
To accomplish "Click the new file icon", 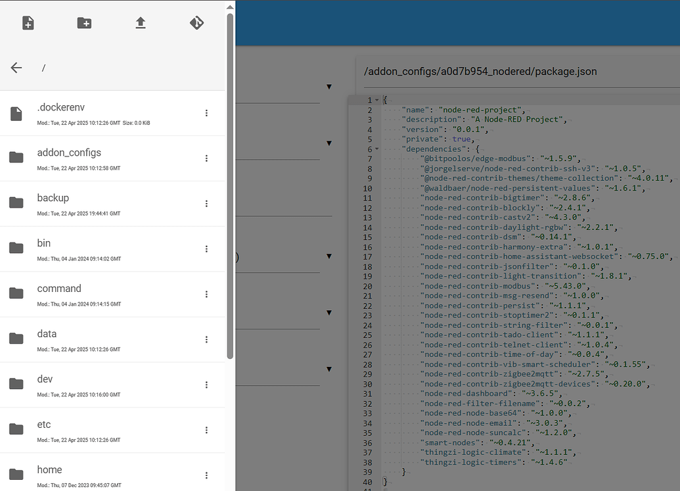I will [28, 22].
